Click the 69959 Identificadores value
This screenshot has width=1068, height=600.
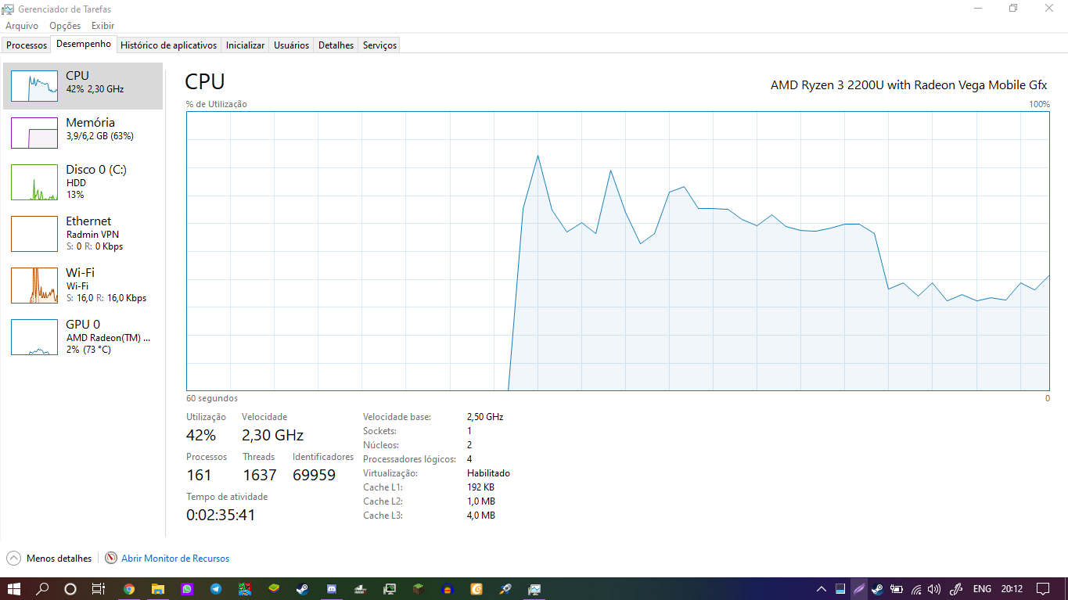[x=314, y=475]
